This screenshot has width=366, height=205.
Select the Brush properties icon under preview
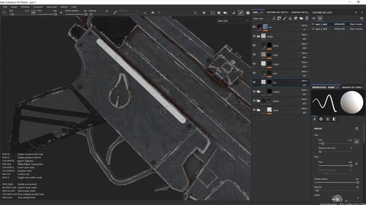(315, 119)
